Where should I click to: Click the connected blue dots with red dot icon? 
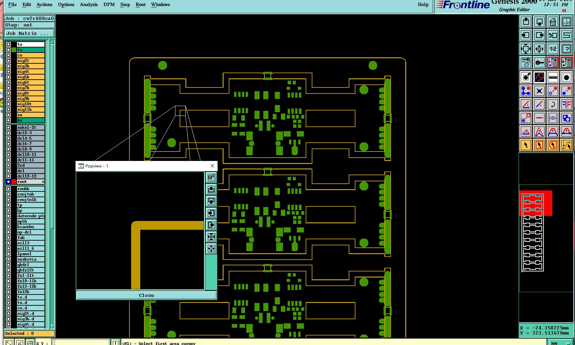tap(526, 91)
